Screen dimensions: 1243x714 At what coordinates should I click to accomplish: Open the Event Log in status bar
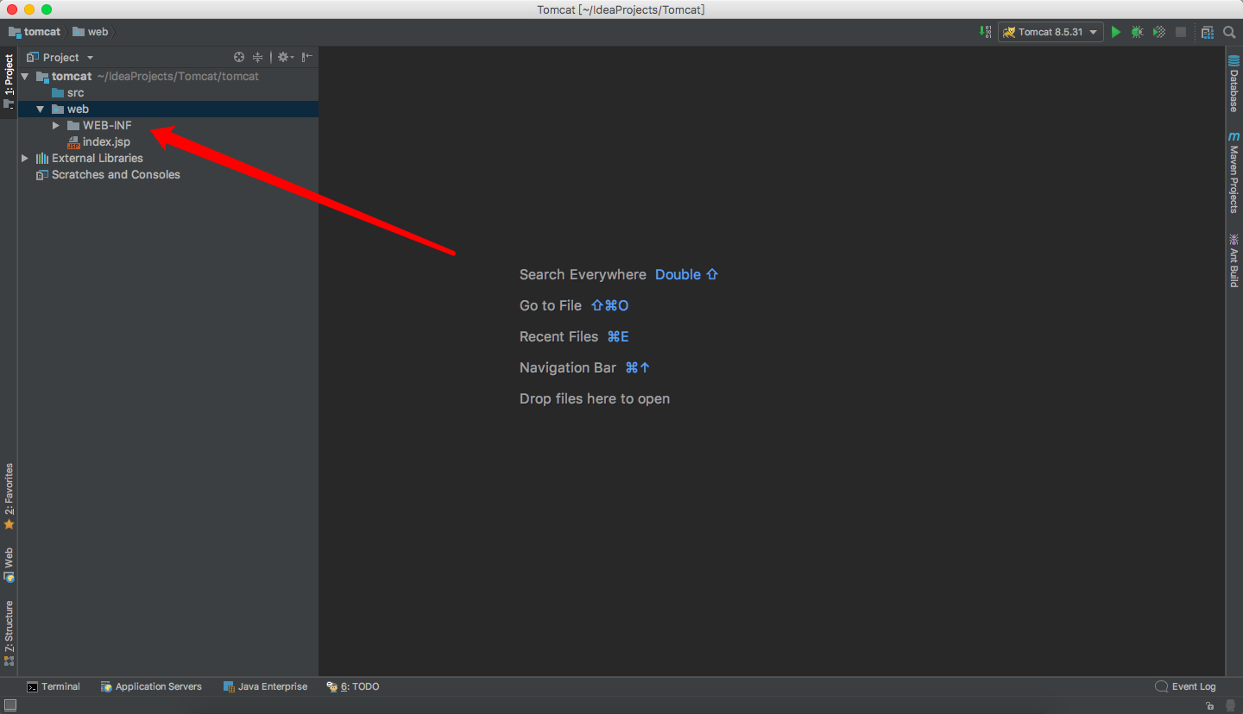tap(1185, 686)
